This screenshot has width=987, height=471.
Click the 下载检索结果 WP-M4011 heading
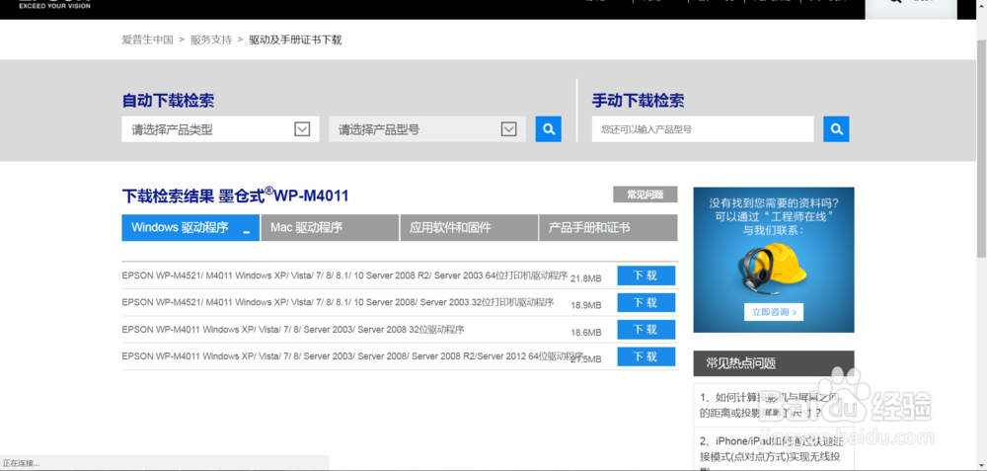[x=235, y=196]
